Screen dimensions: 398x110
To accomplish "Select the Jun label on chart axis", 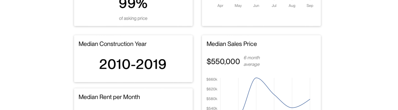I will (x=256, y=5).
